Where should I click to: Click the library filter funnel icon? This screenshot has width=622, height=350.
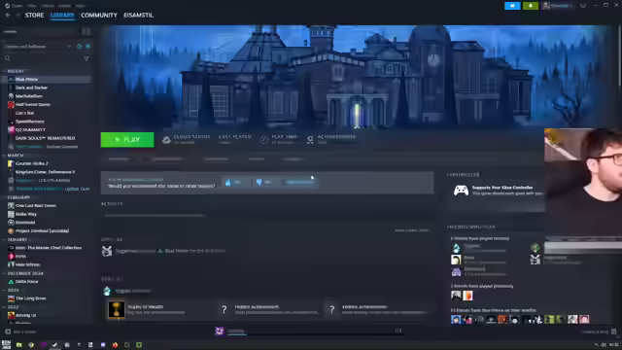(x=86, y=58)
